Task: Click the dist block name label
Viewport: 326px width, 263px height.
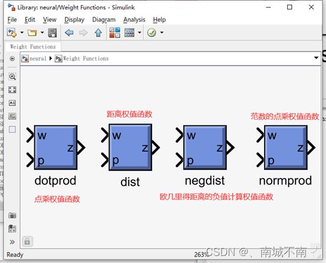Action: 130,182
